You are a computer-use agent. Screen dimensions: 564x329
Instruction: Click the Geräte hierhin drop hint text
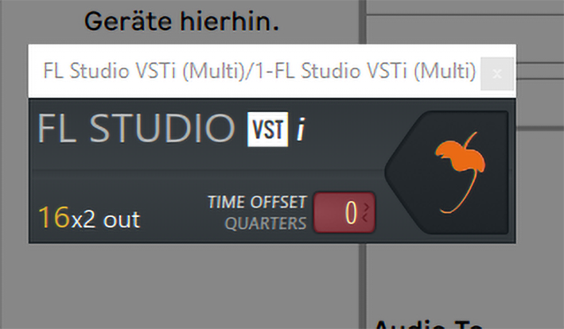pyautogui.click(x=181, y=21)
